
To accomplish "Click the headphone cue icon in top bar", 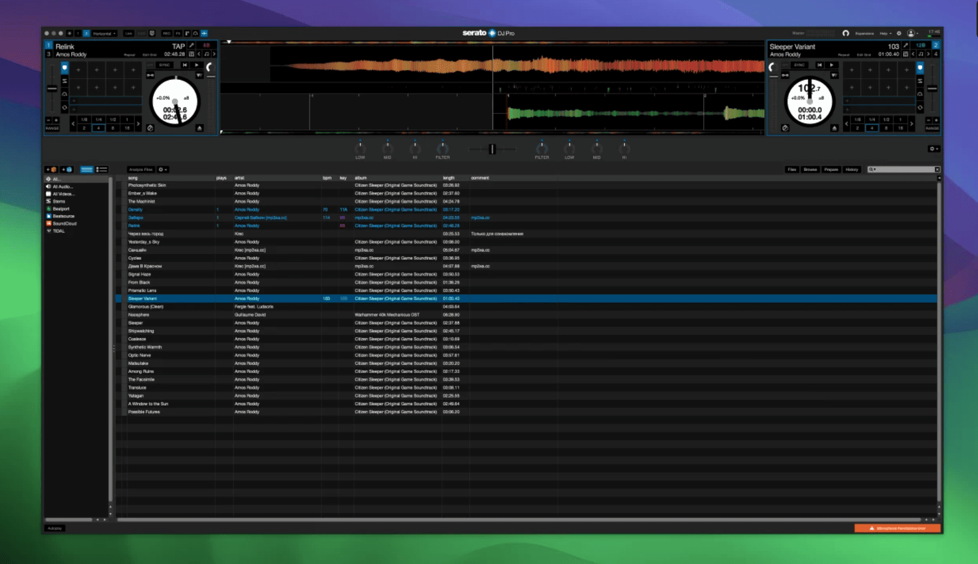I will 846,33.
